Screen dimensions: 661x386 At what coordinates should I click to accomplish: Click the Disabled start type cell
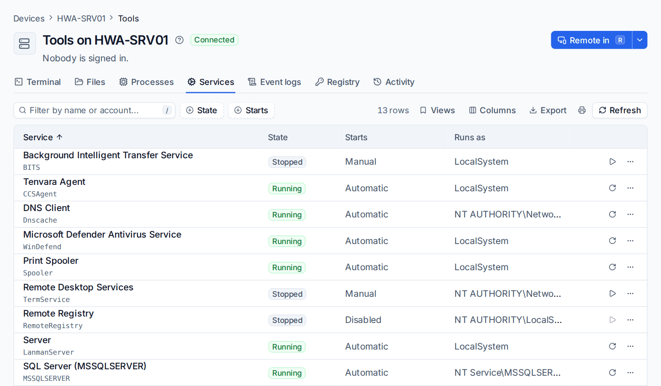(x=363, y=320)
